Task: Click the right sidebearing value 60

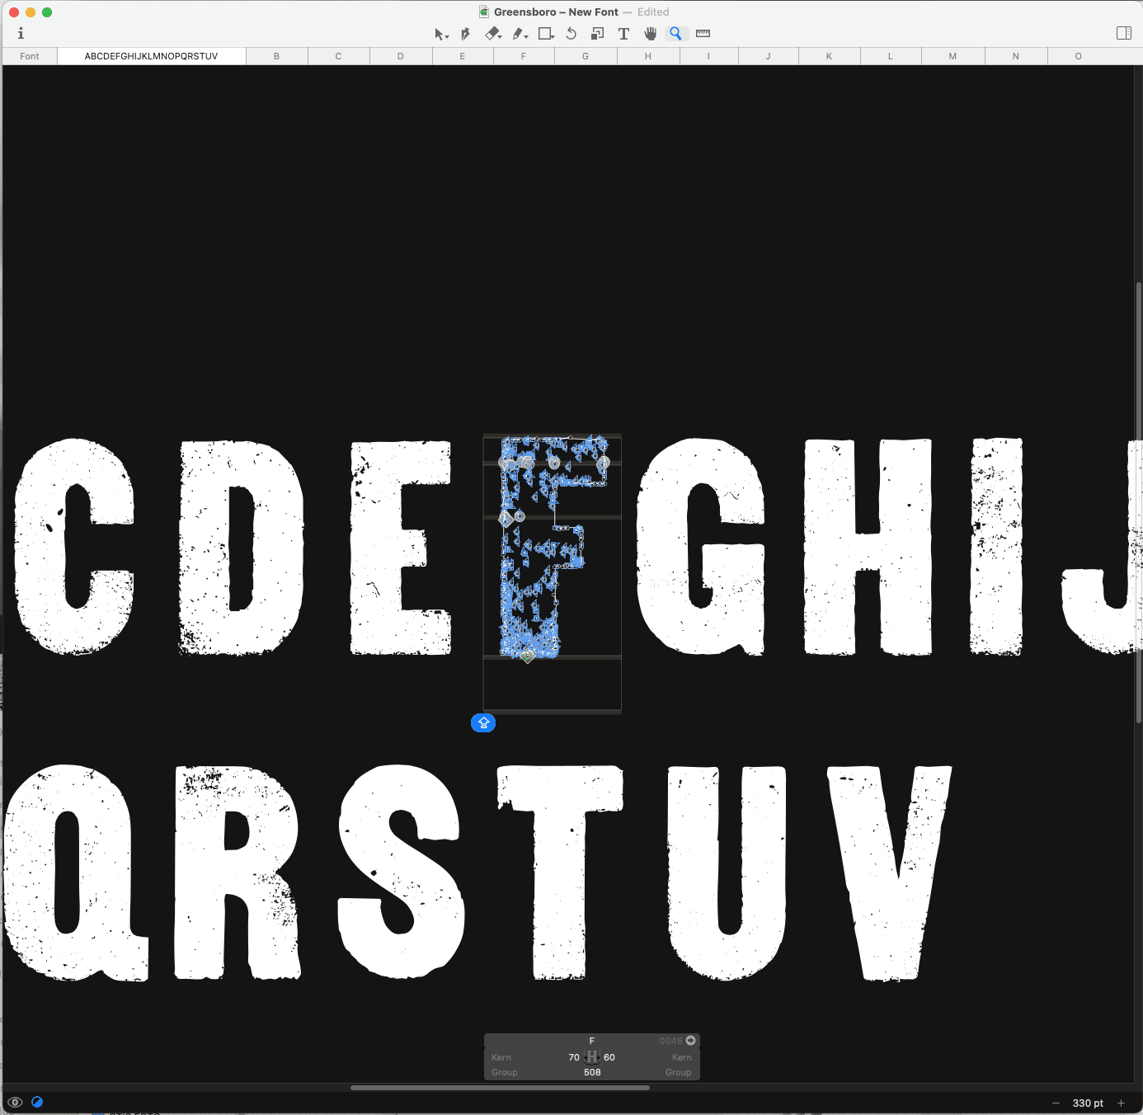Action: (x=609, y=1057)
